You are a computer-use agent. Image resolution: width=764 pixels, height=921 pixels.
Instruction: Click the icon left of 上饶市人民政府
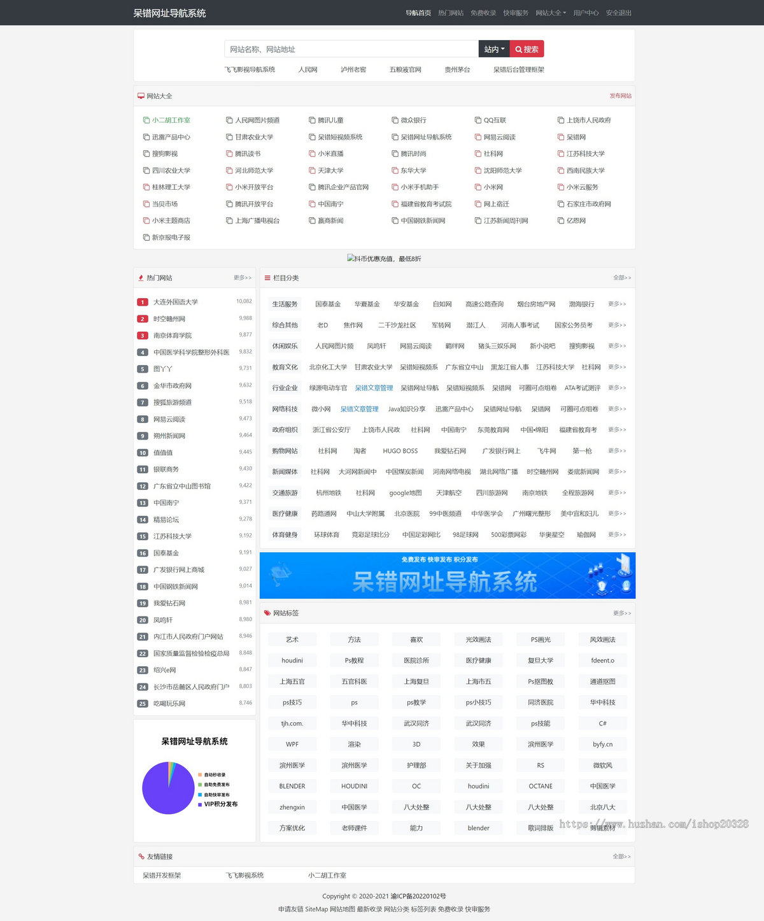(x=561, y=120)
